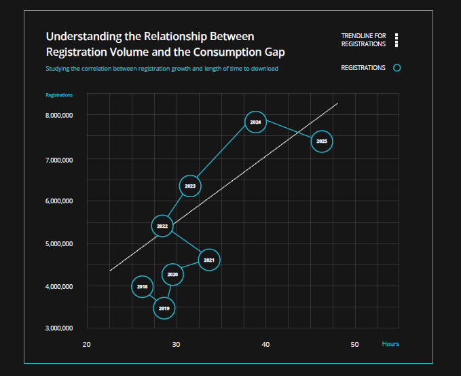
Task: Select the 2025 registrations data point
Action: click(322, 141)
